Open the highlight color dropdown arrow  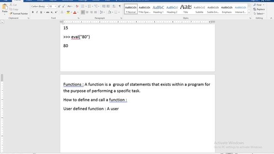click(71, 12)
